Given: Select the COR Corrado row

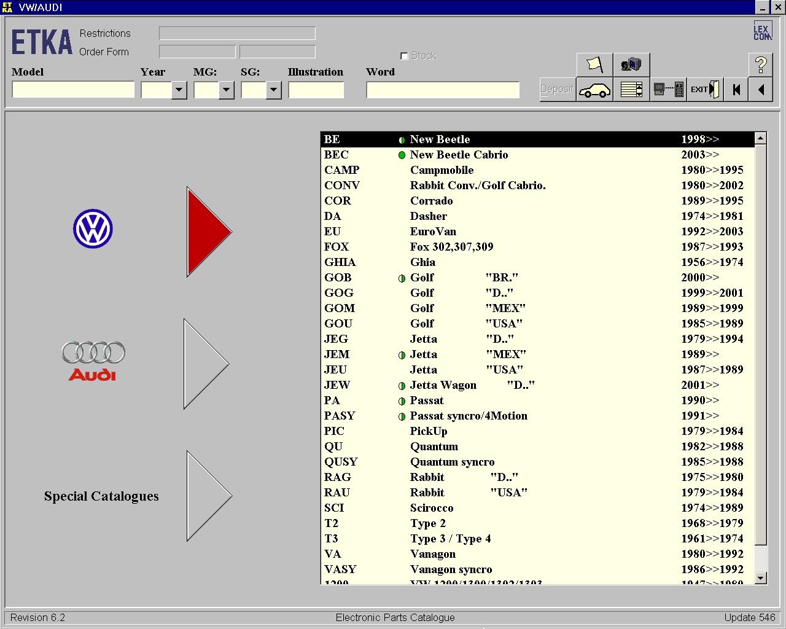Looking at the screenshot, I should coord(537,201).
